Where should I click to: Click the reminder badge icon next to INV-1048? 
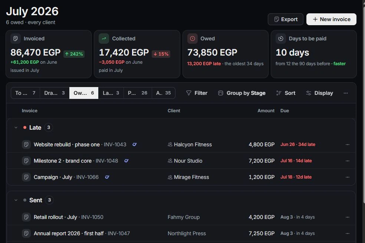pos(126,161)
